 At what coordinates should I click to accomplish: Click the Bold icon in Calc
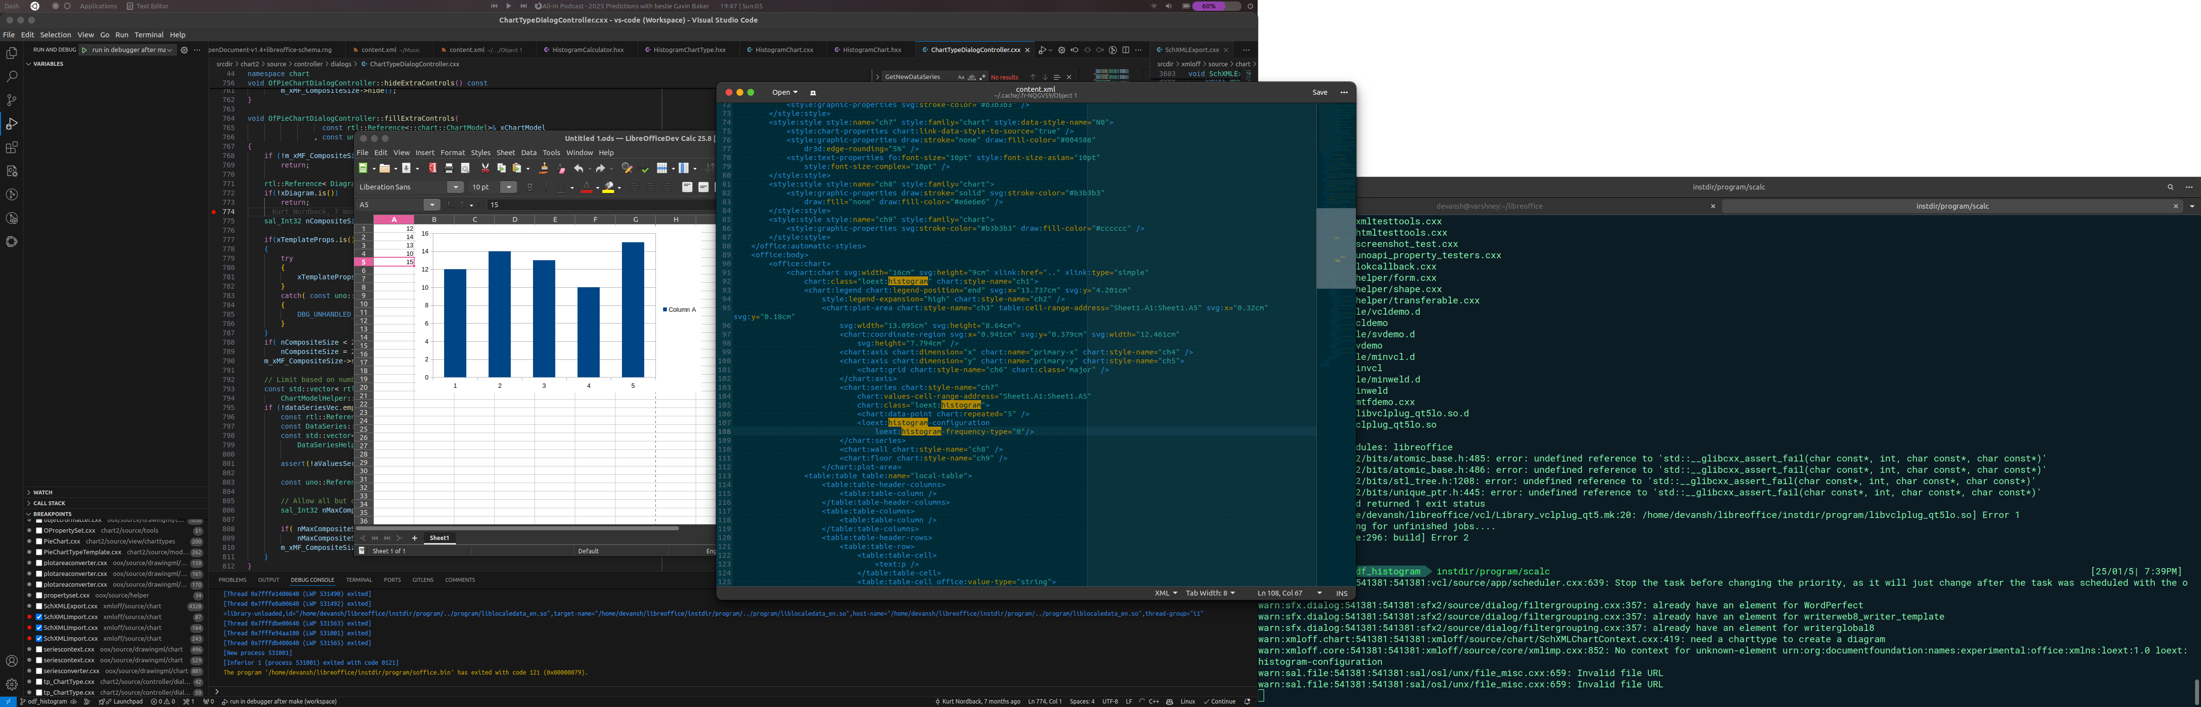coord(531,188)
